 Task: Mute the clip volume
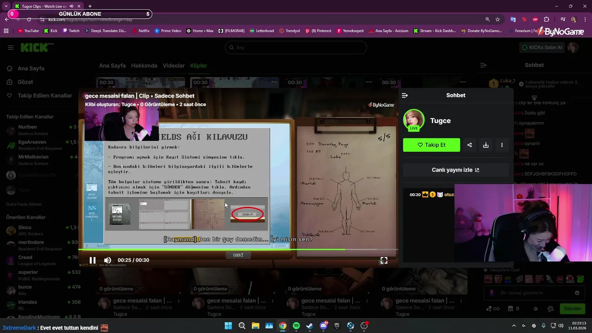pos(107,260)
